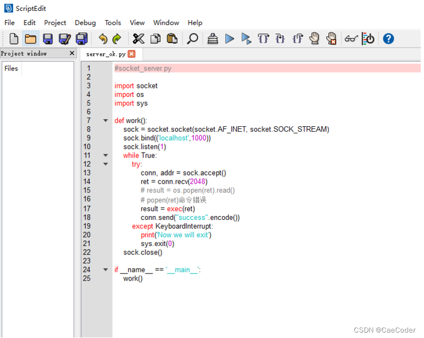The image size is (424, 338).
Task: Open the Tools menu
Action: (x=113, y=23)
